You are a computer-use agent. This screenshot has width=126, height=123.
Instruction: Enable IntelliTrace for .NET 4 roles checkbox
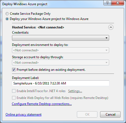14,91
